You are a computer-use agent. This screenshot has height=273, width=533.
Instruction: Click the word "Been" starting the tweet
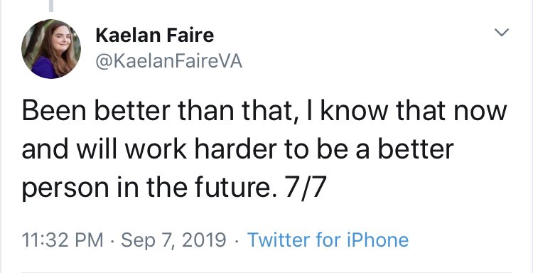click(53, 112)
